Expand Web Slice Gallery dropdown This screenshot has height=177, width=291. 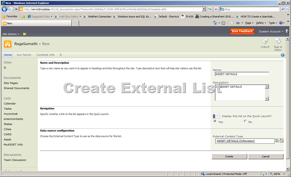[x=80, y=16]
